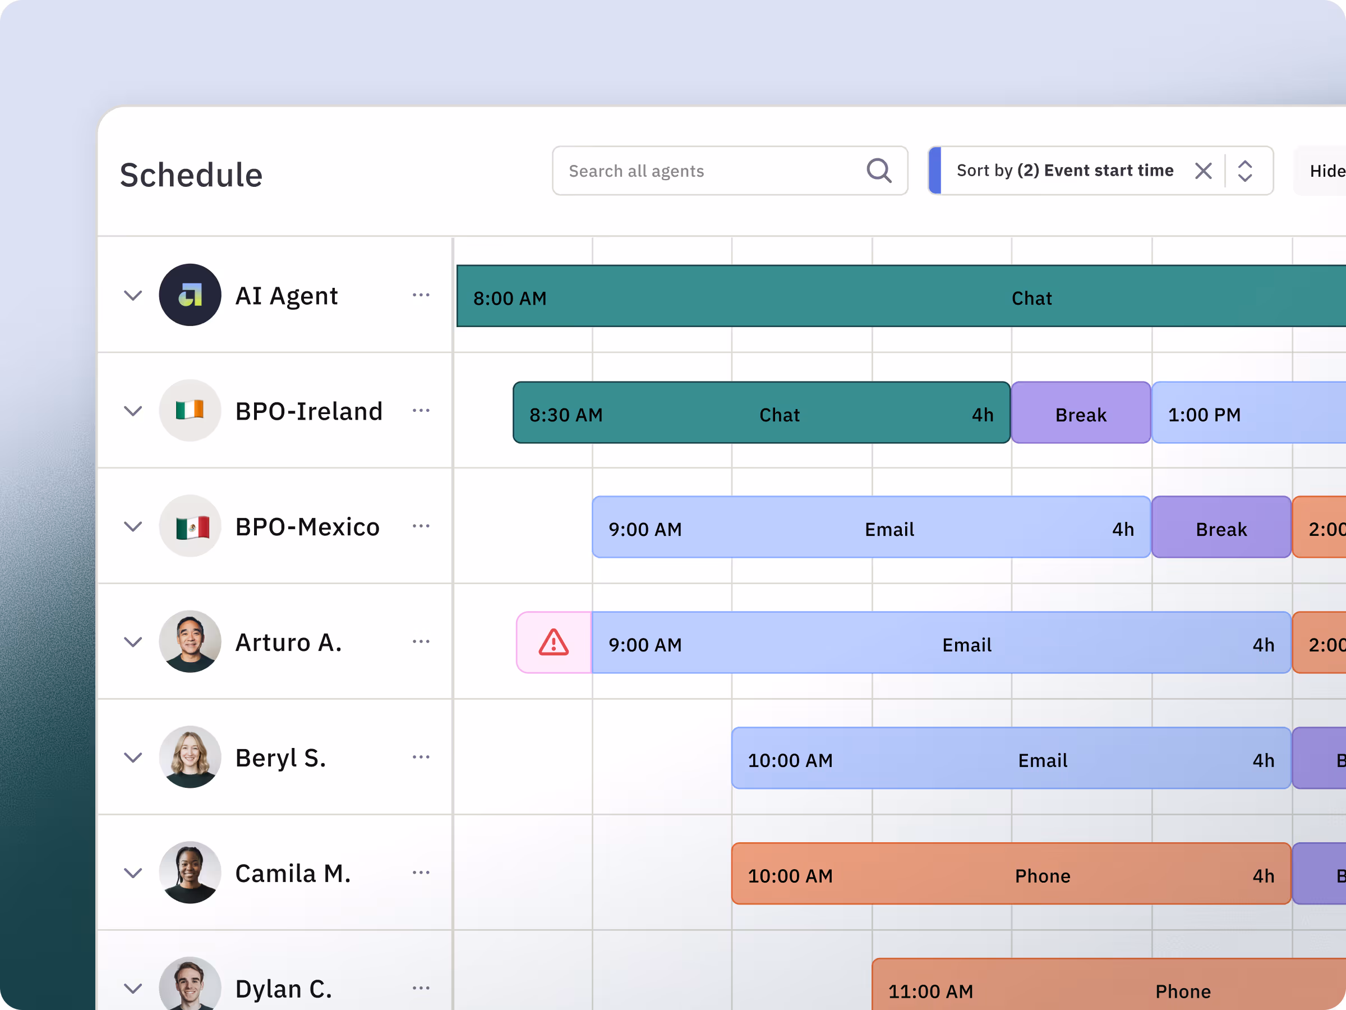This screenshot has height=1010, width=1346.
Task: Click the warning triangle on Arturo's row
Action: point(553,643)
